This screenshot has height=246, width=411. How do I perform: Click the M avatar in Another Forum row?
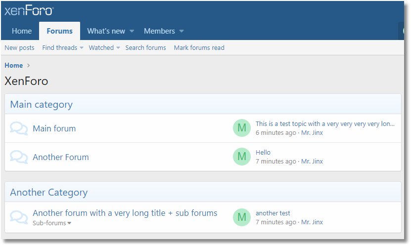242,157
